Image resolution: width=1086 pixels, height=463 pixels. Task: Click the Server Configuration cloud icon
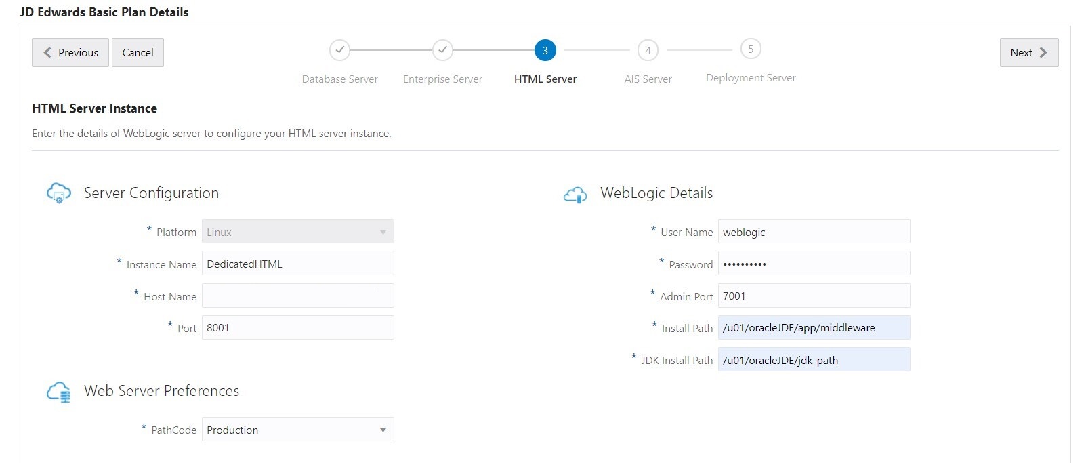59,193
